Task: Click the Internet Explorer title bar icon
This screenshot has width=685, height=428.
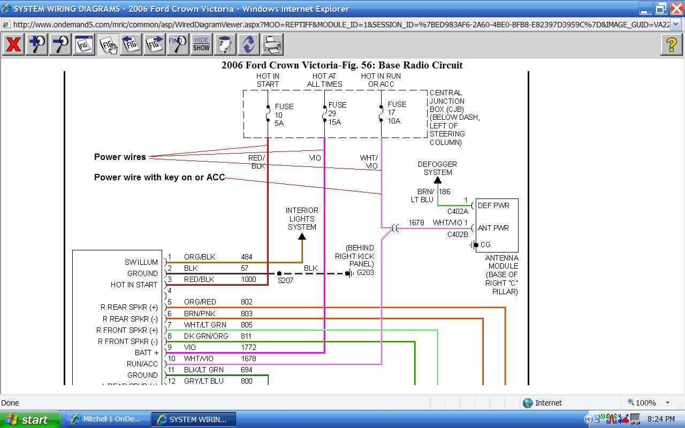Action: click(x=6, y=9)
